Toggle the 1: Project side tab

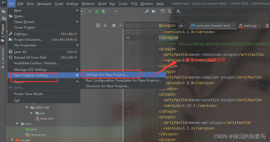[x=3, y=33]
